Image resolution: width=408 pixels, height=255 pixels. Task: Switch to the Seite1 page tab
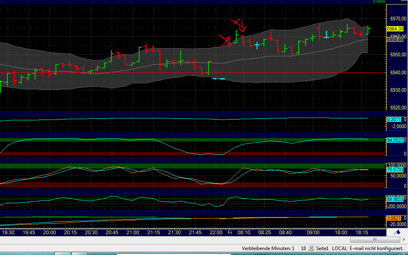[x=322, y=248]
